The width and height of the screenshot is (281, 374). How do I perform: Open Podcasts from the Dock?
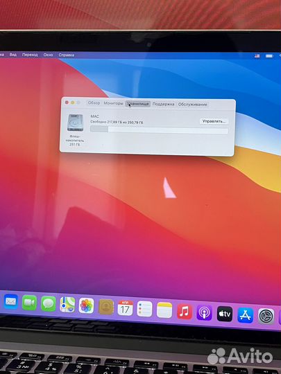click(204, 312)
